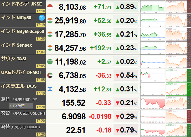Click the DFMGI change value -36.33
The image size is (191, 137).
click(104, 75)
